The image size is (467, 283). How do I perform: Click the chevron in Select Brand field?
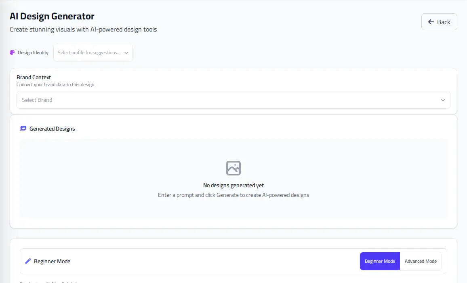[443, 100]
